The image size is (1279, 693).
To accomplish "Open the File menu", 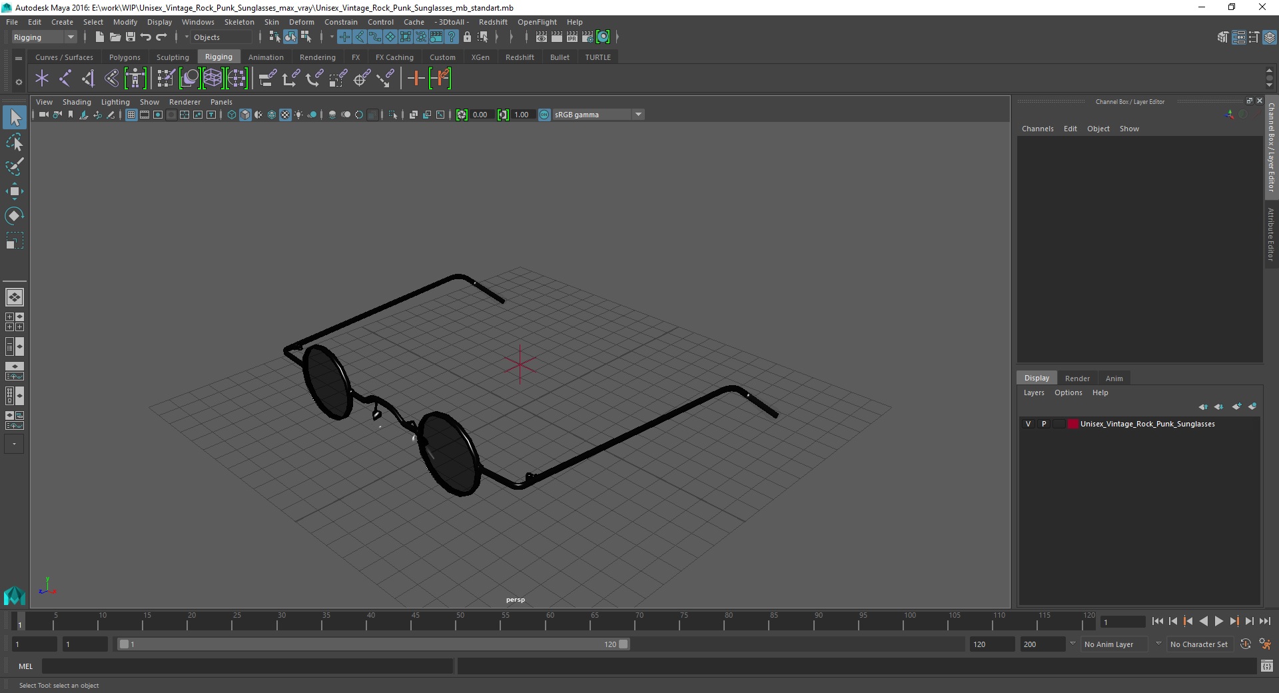I will coord(12,22).
